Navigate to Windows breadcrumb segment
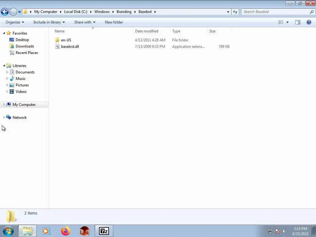 click(102, 12)
